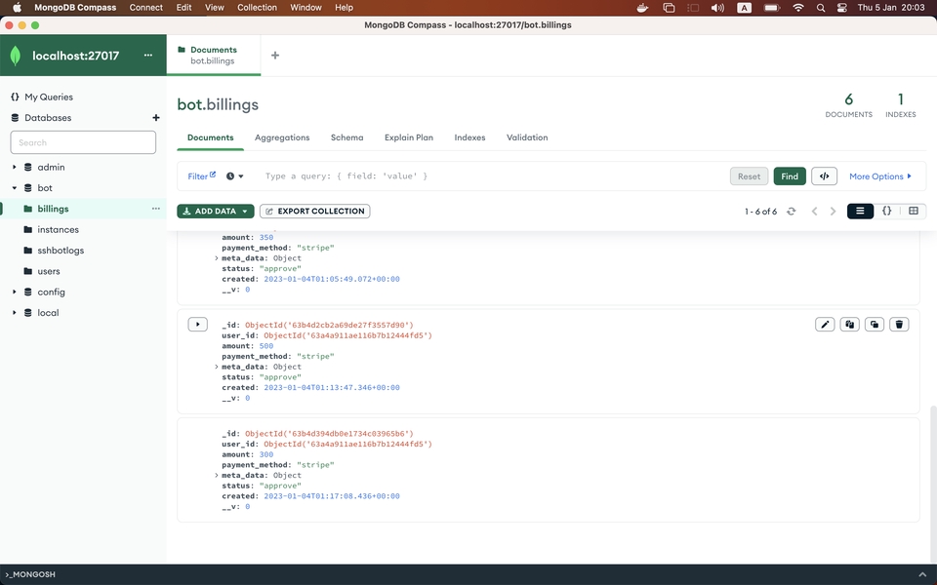Viewport: 937px width, 585px height.
Task: Select the admin database
Action: tap(51, 167)
